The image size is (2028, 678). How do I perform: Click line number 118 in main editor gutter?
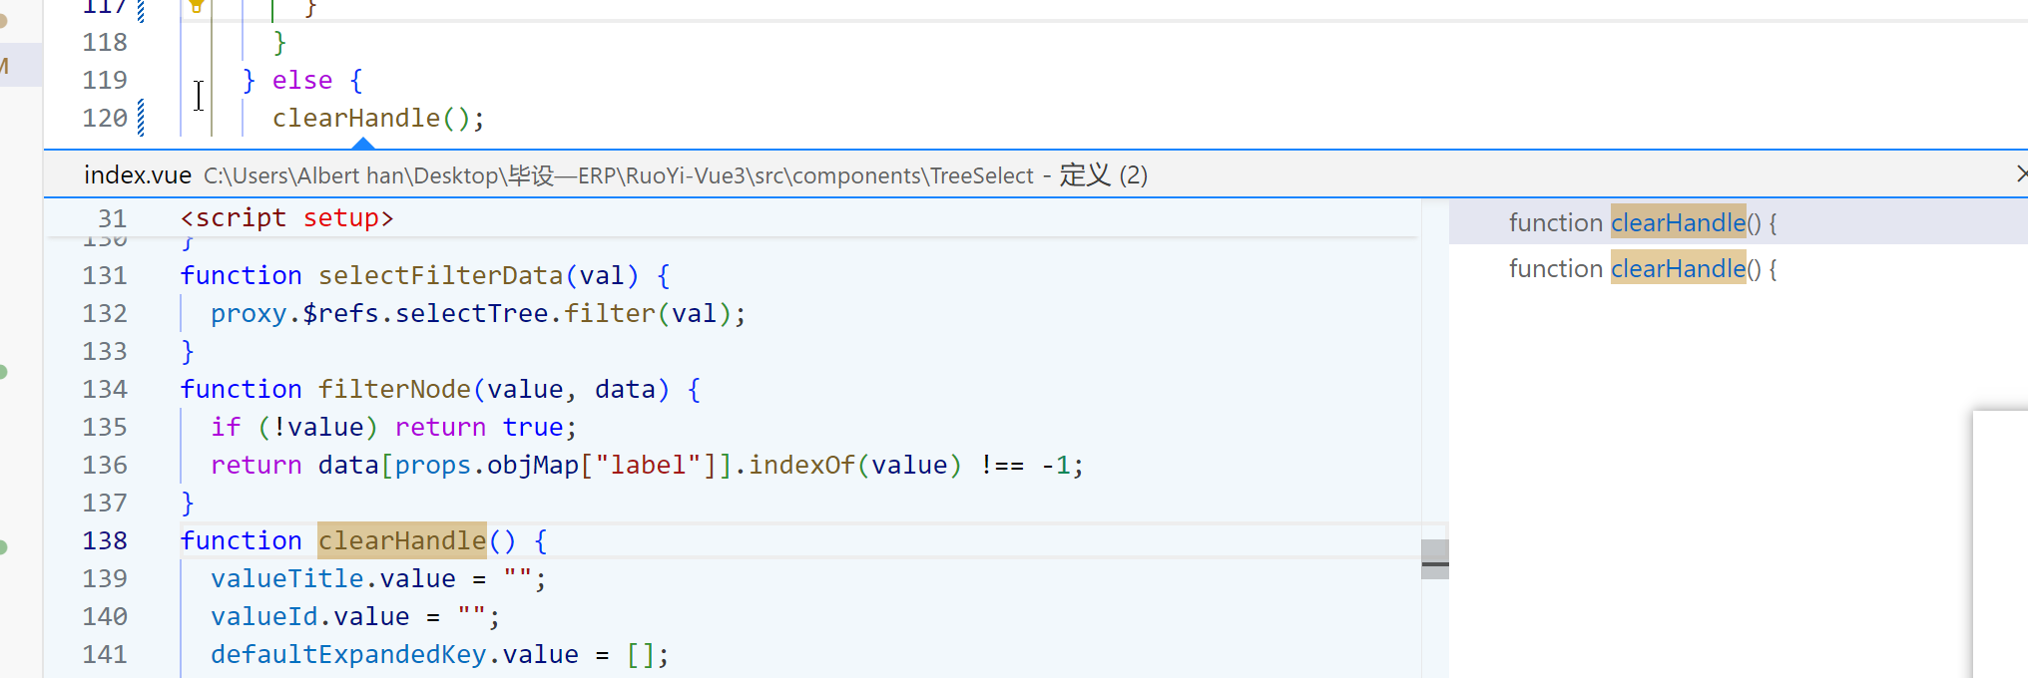point(105,42)
